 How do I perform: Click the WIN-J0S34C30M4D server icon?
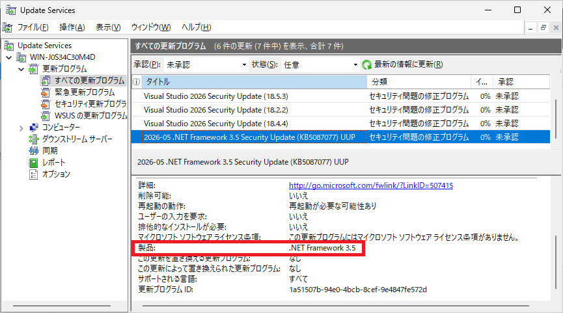(x=21, y=57)
